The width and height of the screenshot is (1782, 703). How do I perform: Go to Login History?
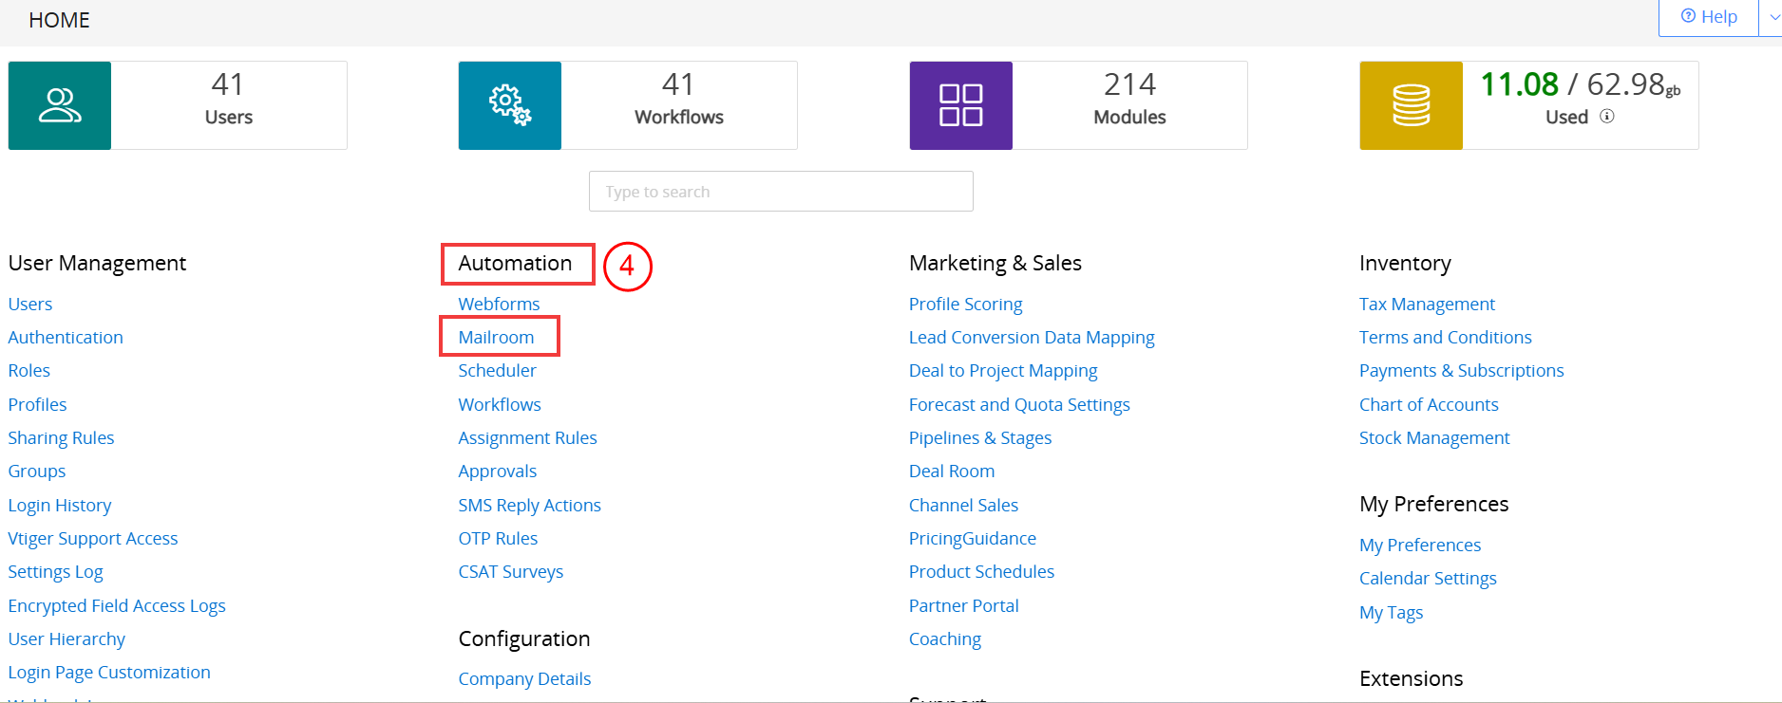(x=60, y=506)
